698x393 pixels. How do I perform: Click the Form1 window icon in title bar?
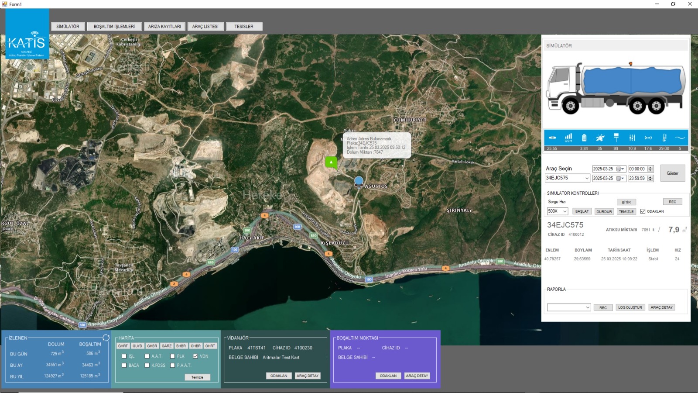(5, 4)
